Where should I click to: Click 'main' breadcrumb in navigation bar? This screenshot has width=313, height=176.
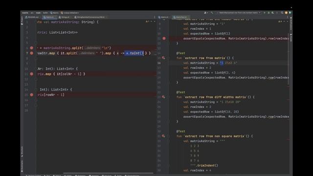[38, 13]
